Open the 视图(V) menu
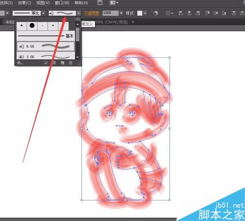 (x=43, y=3)
